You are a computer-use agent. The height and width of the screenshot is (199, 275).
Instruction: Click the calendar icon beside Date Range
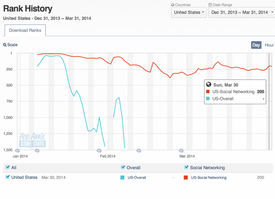[x=210, y=5]
